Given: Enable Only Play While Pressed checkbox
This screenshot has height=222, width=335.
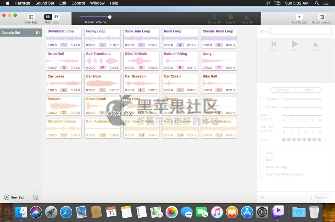Looking at the screenshot, I should (262, 174).
